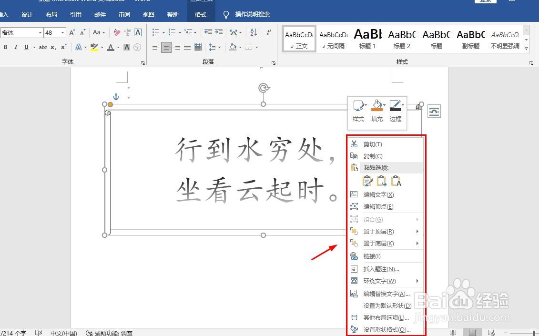This screenshot has height=336, width=539.
Task: Click the numbering list icon
Action: [x=172, y=32]
